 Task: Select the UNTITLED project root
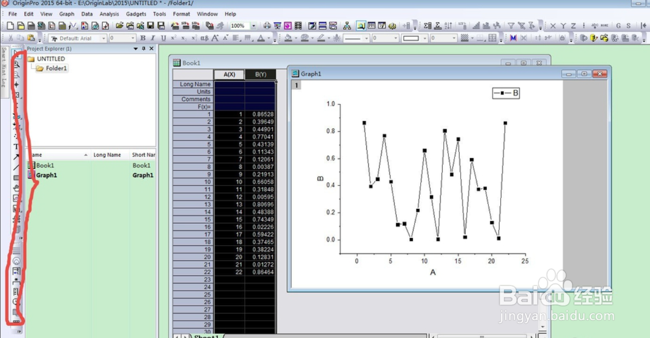(x=51, y=59)
